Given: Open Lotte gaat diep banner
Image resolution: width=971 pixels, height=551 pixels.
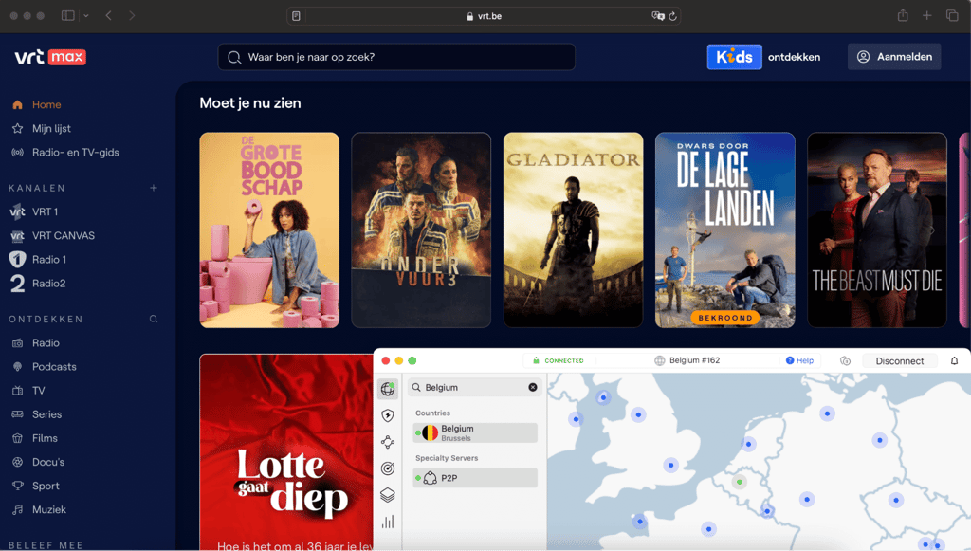Looking at the screenshot, I should click(x=286, y=452).
